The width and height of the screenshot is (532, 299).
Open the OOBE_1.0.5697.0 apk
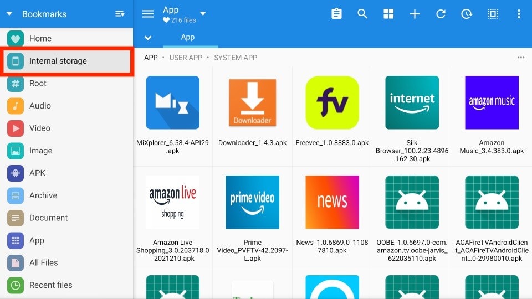412,217
